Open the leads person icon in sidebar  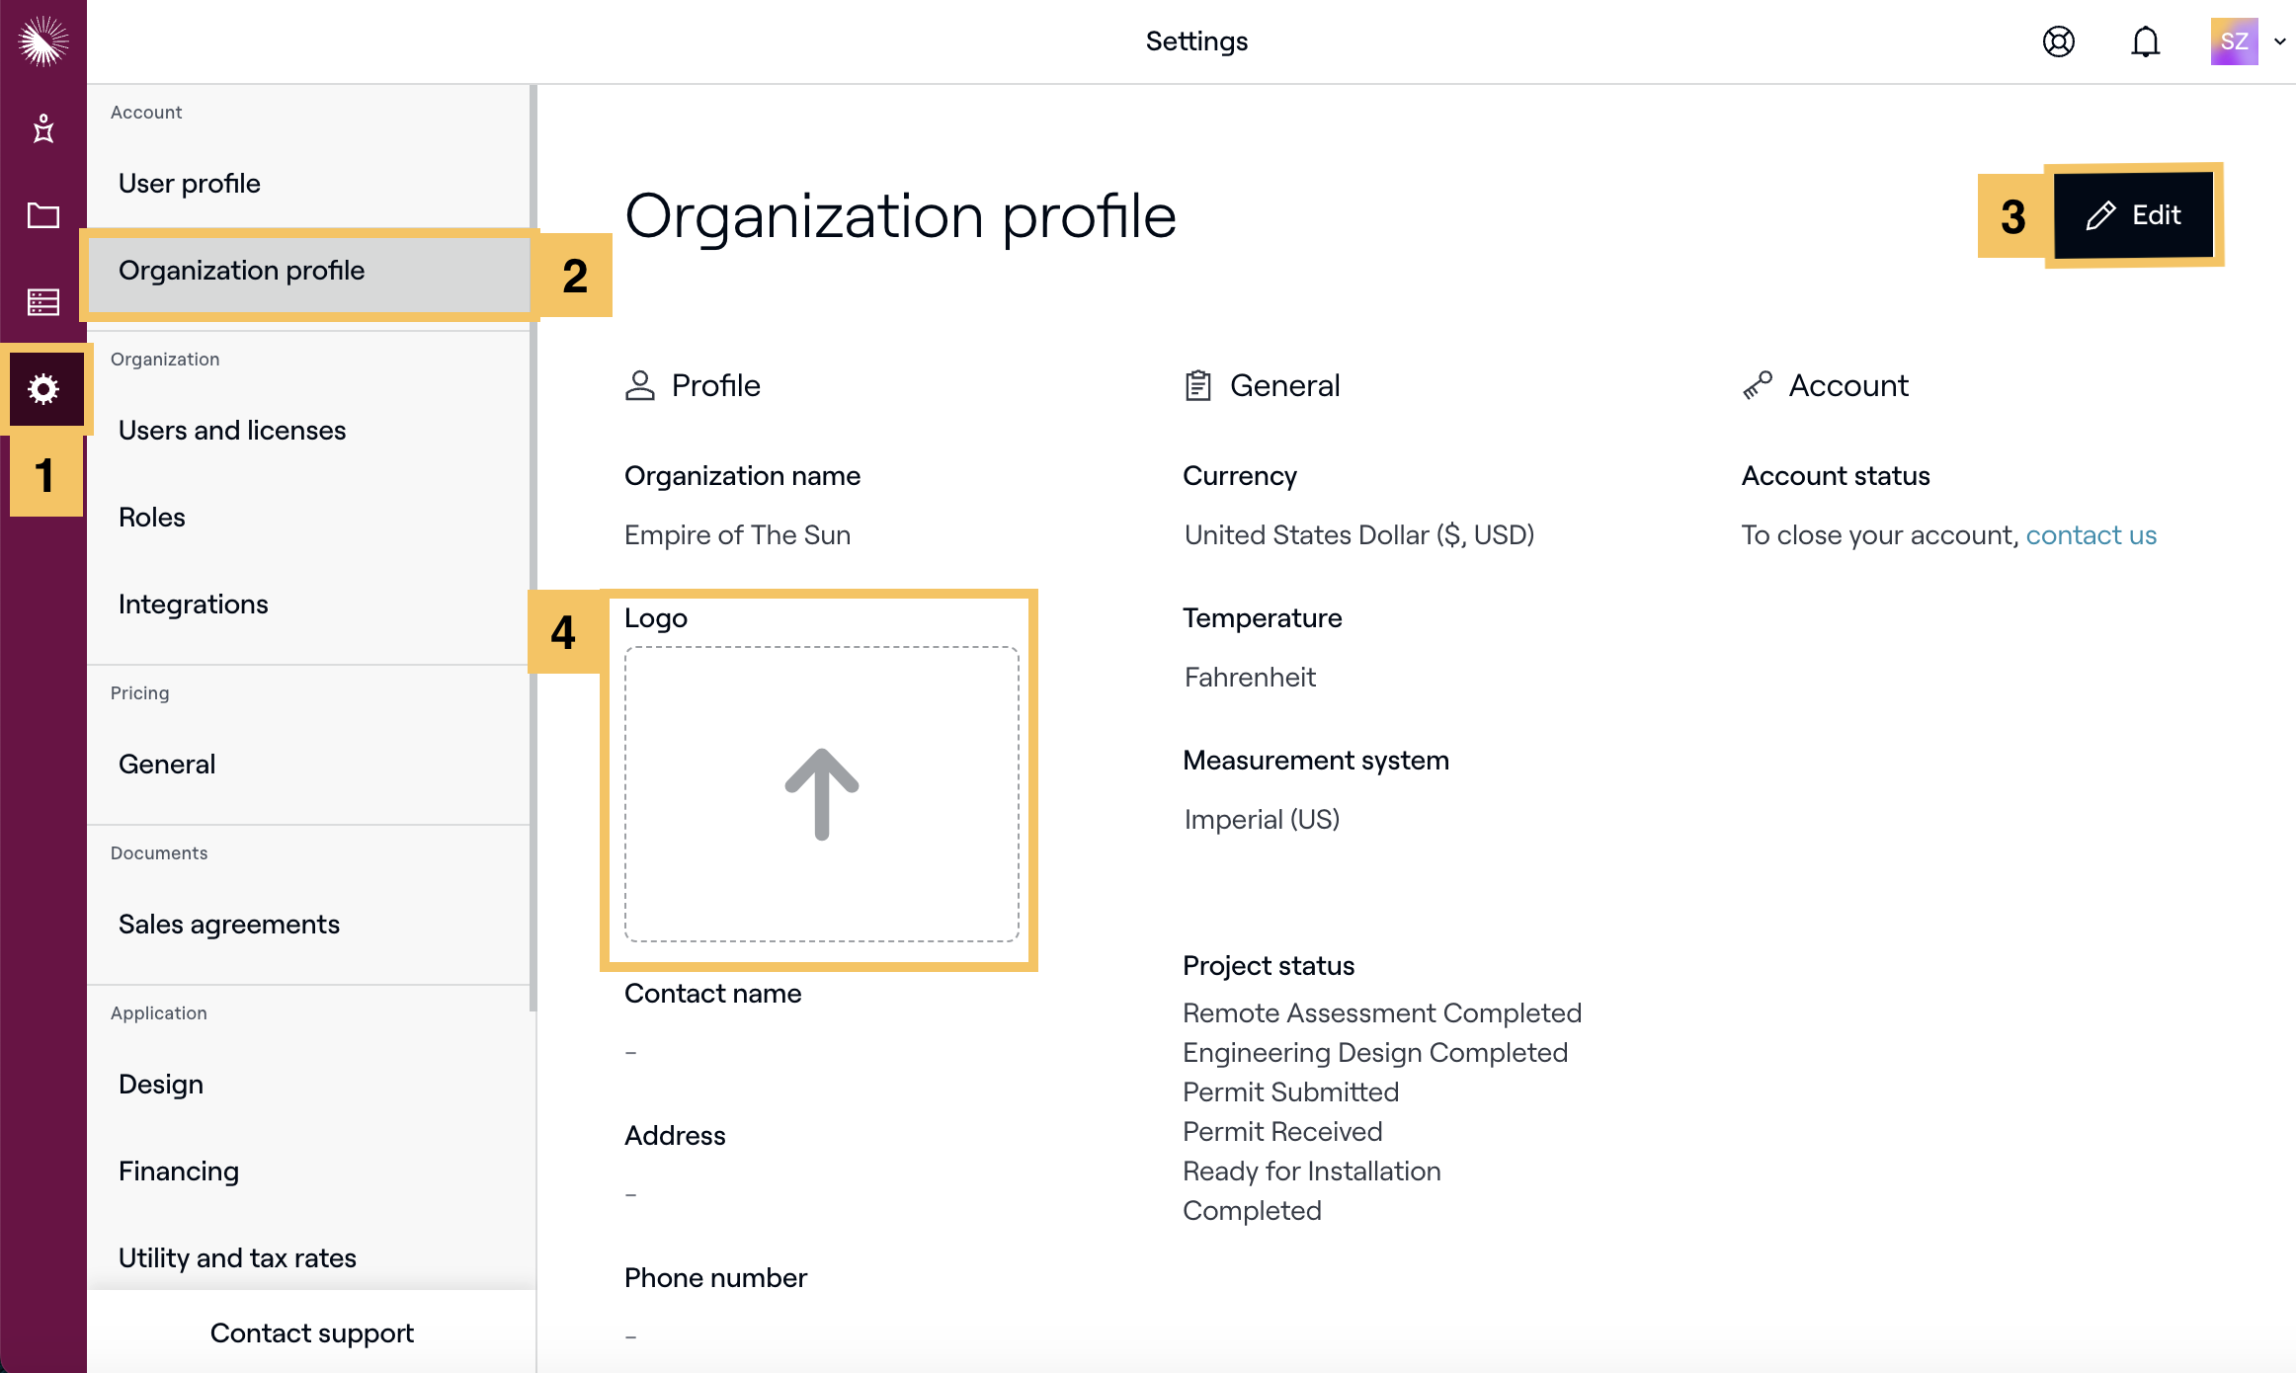43,128
